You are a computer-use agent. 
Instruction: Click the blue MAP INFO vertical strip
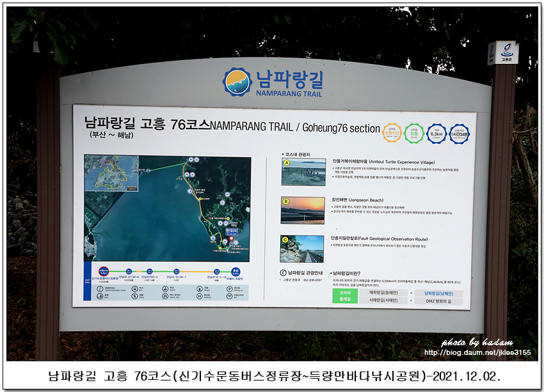tap(87, 281)
